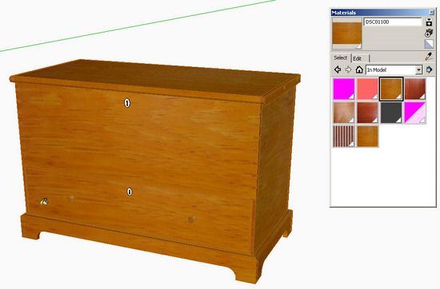Image resolution: width=440 pixels, height=289 pixels.
Task: Click the Create Material icon
Action: [x=429, y=33]
